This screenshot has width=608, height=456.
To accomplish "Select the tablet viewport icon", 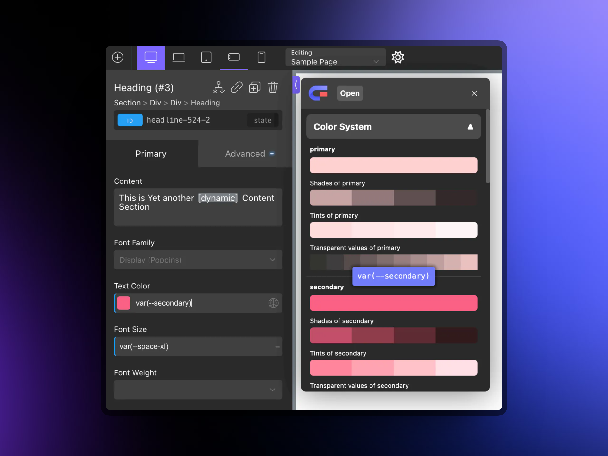I will tap(206, 57).
